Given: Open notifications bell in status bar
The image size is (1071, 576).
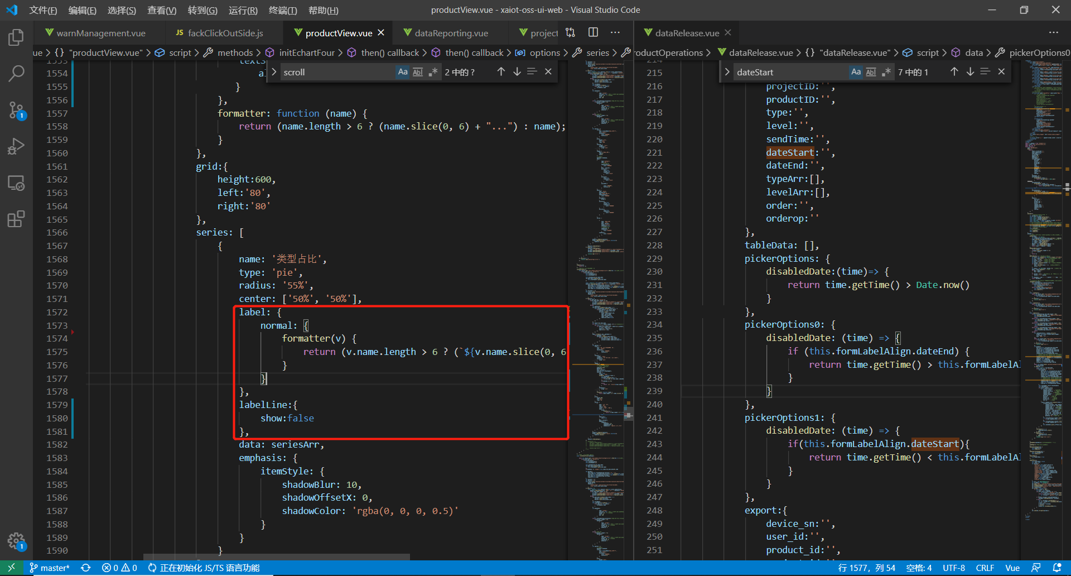Looking at the screenshot, I should 1056,568.
